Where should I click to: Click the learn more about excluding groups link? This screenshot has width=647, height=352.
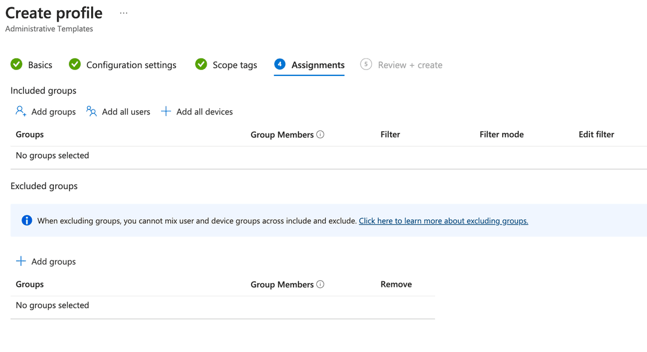(x=443, y=220)
